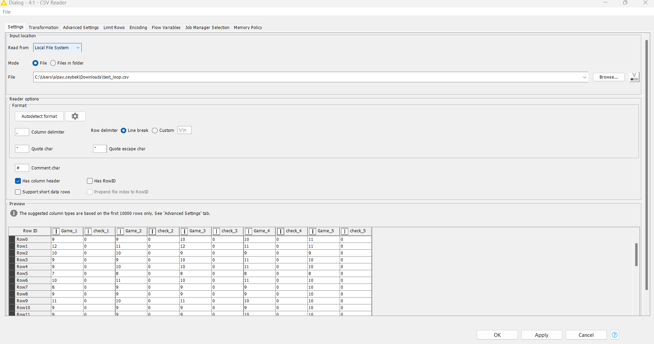This screenshot has width=654, height=344.
Task: Choose Custom row delimiter option
Action: [x=155, y=130]
